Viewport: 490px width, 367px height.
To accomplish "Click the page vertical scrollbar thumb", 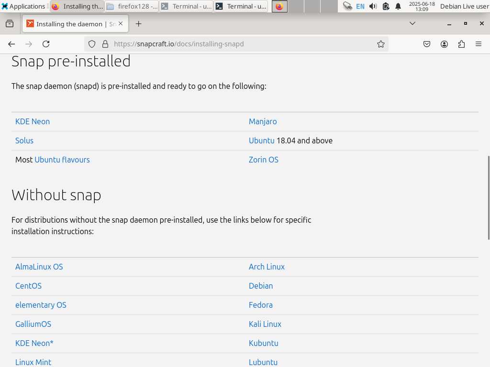I will pos(488,197).
